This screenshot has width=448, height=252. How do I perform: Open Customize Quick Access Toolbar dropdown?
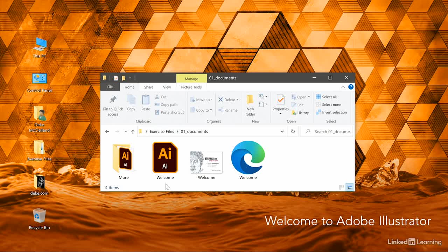click(x=130, y=78)
